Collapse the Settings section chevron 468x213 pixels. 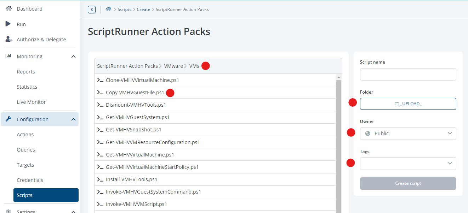[x=73, y=212]
